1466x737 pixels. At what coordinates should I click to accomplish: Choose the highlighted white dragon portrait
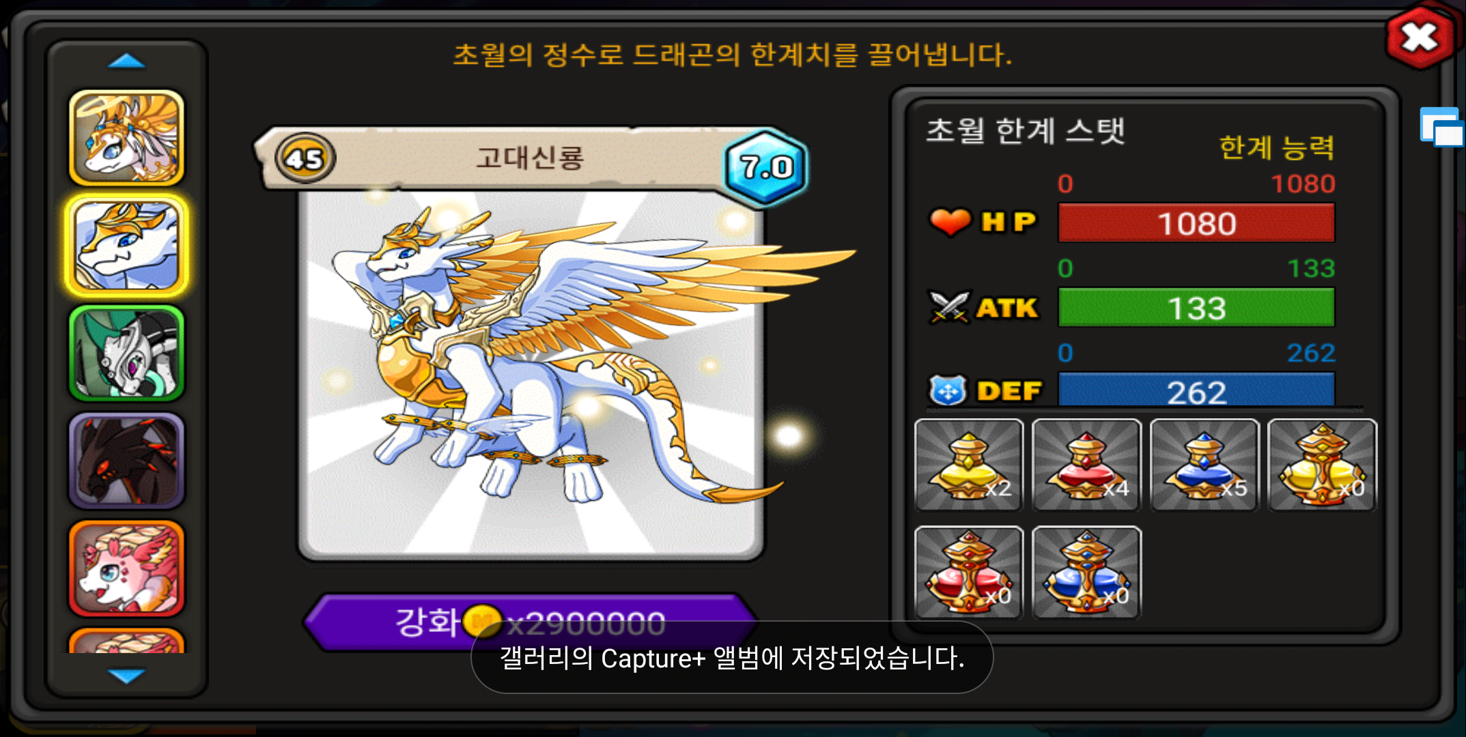126,246
